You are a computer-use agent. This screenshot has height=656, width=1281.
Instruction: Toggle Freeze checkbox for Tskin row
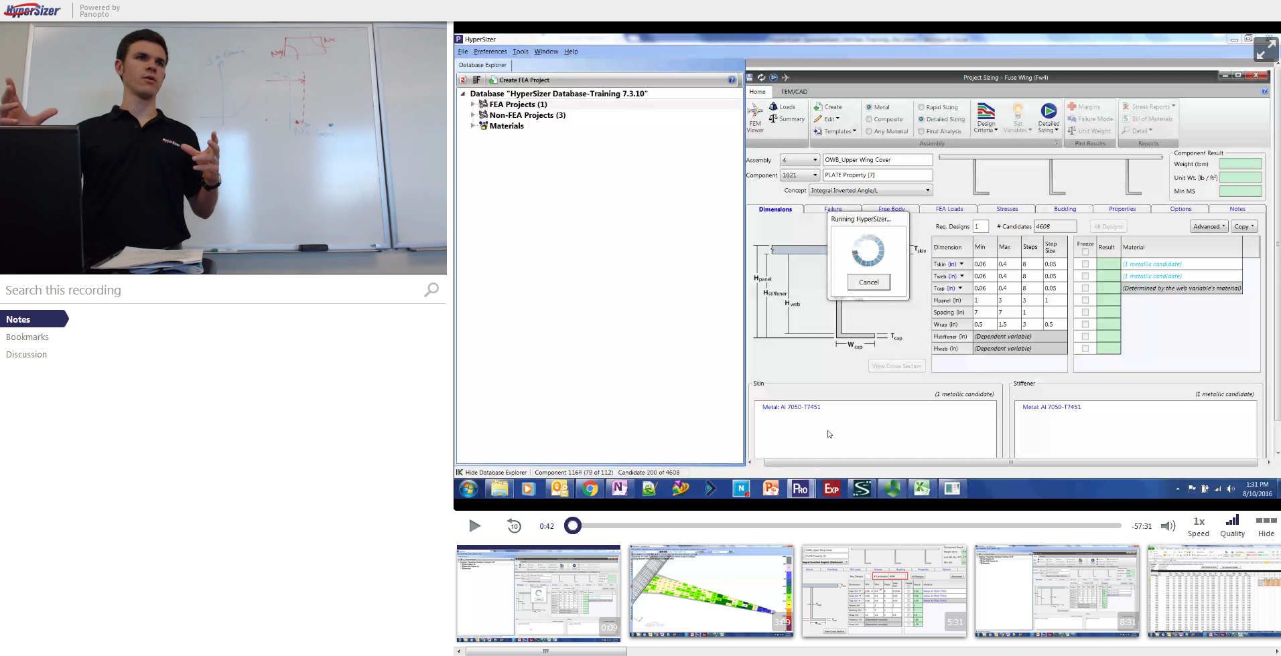pyautogui.click(x=1085, y=264)
